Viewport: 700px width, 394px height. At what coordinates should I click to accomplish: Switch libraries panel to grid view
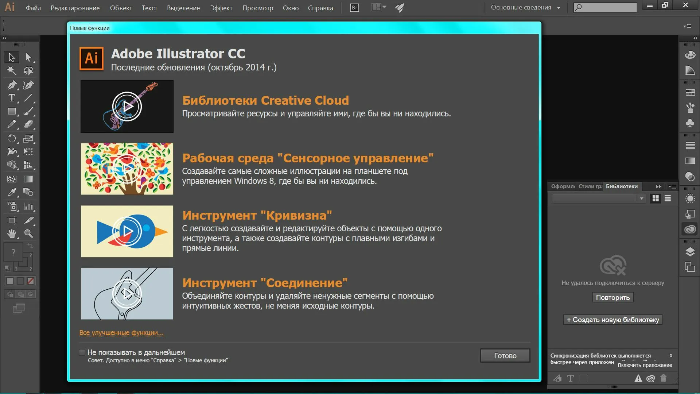coord(656,198)
